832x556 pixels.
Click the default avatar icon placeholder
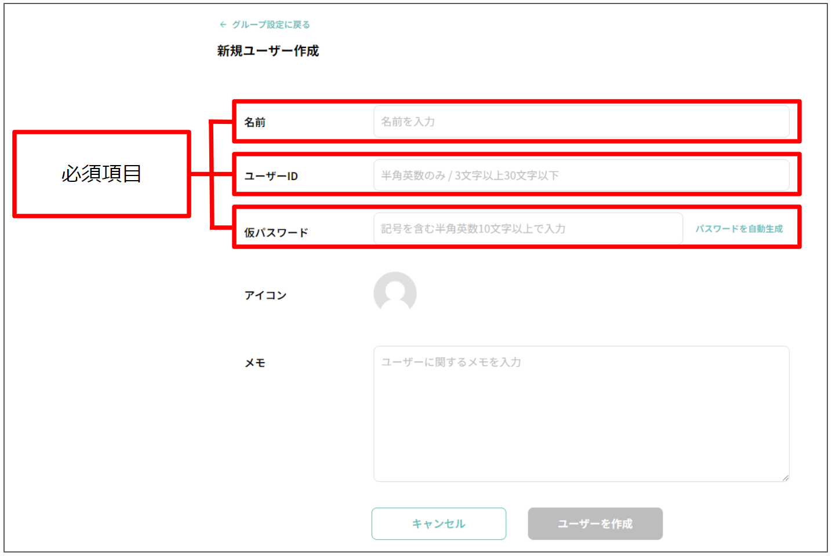click(395, 292)
